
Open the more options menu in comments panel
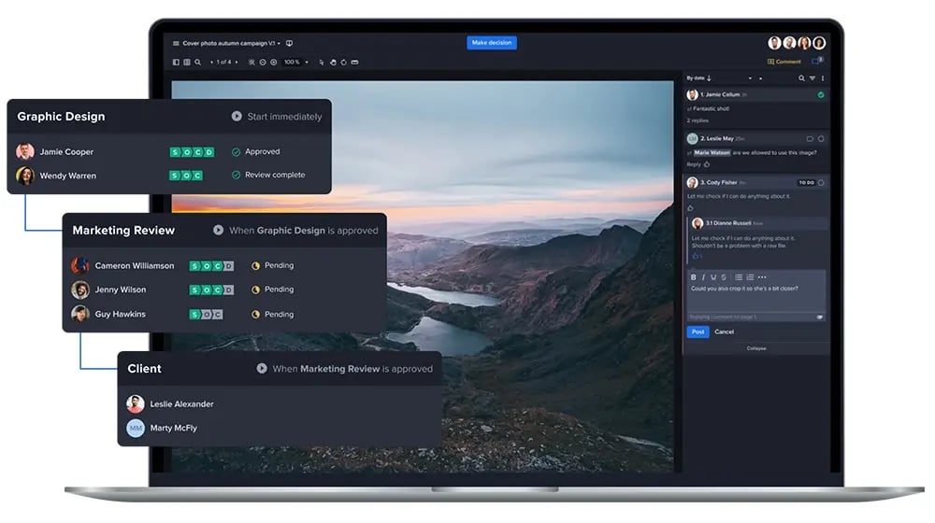823,78
